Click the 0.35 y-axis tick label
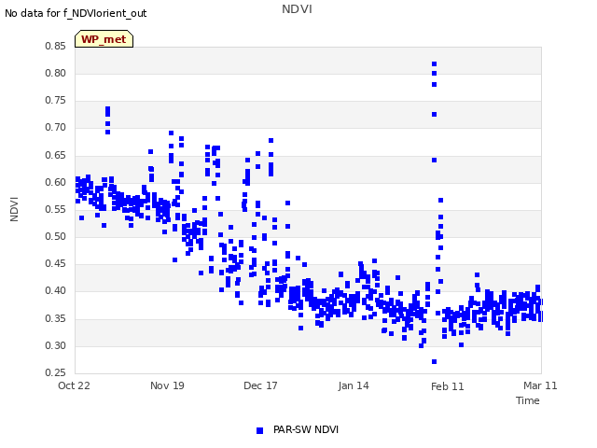This screenshot has width=597, height=448. [x=56, y=318]
